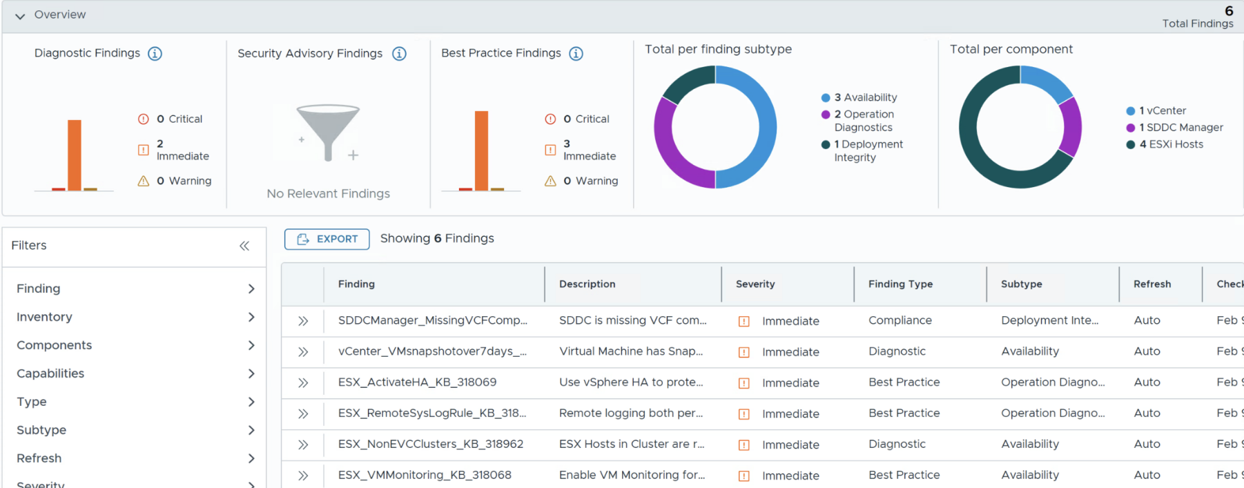This screenshot has height=488, width=1244.
Task: Collapse the Overview section chevron
Action: [x=20, y=16]
